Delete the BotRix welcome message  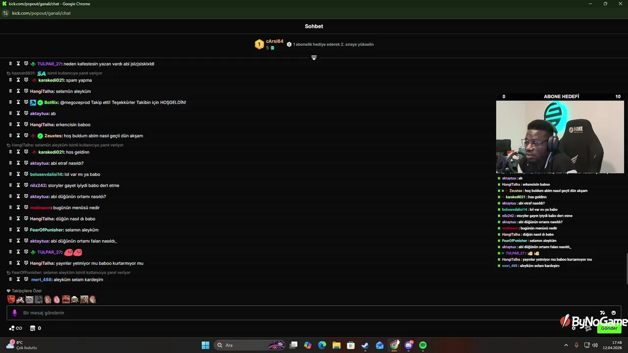click(10, 102)
